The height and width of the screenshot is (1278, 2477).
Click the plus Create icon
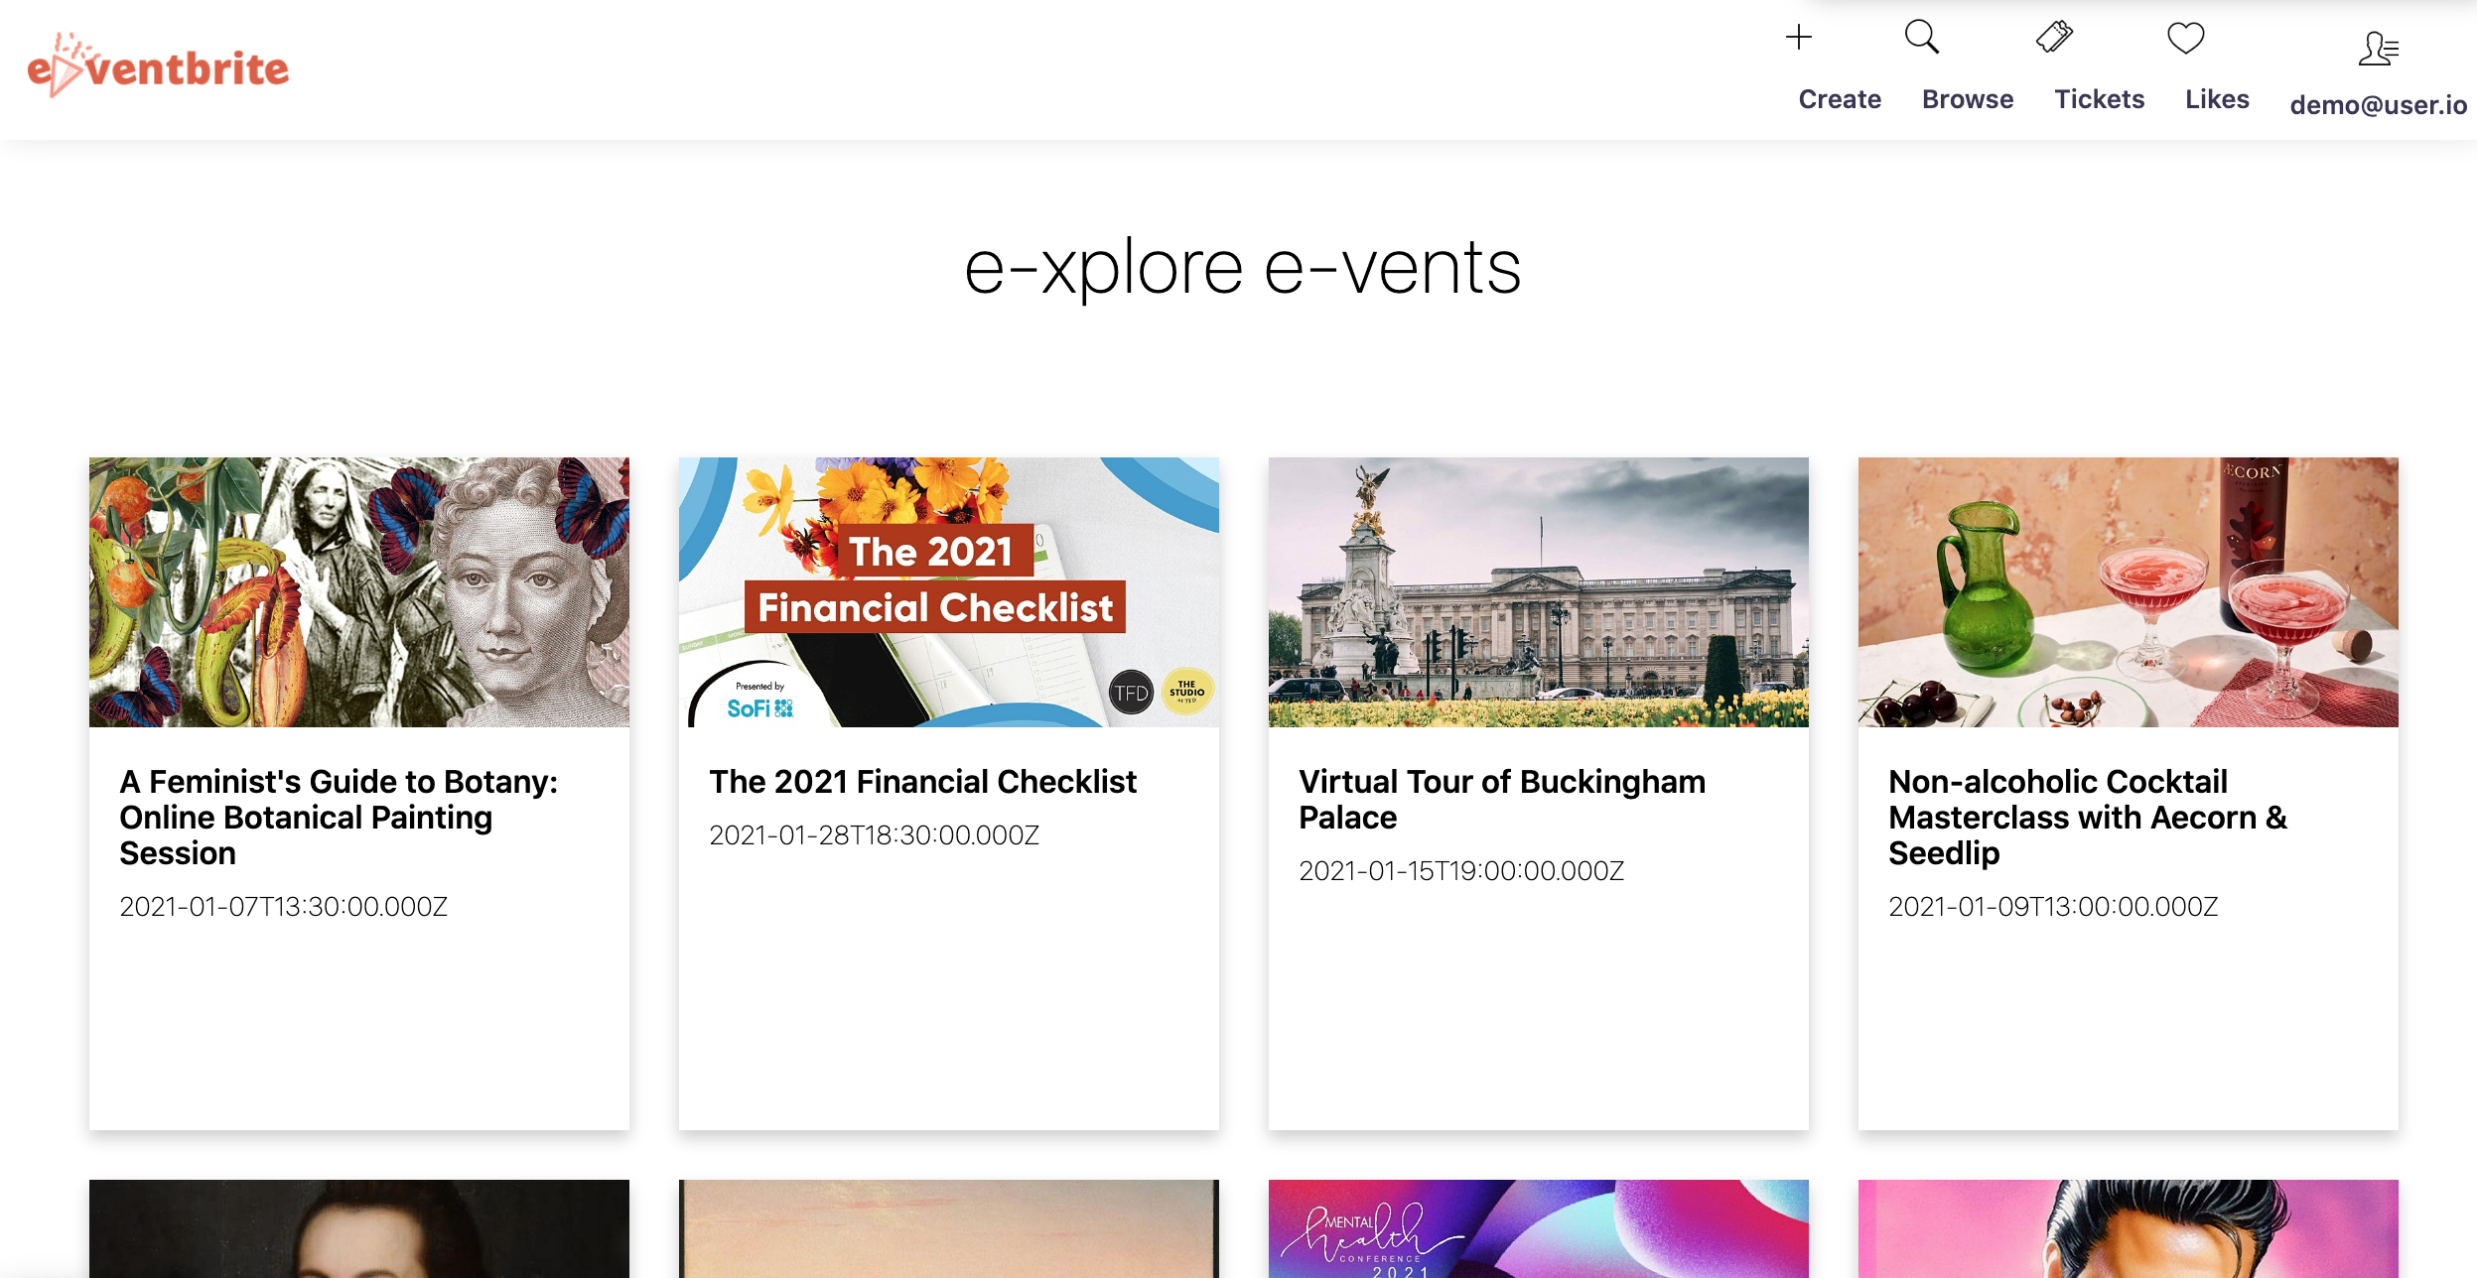(x=1798, y=38)
